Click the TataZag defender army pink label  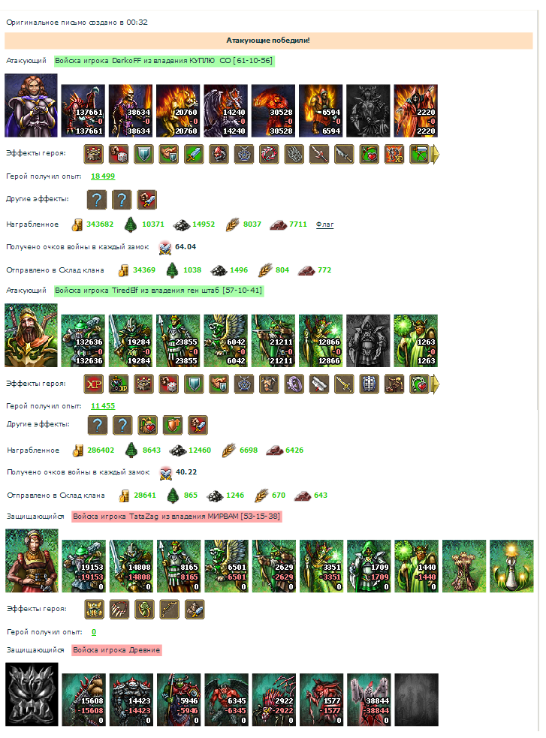pos(176,517)
